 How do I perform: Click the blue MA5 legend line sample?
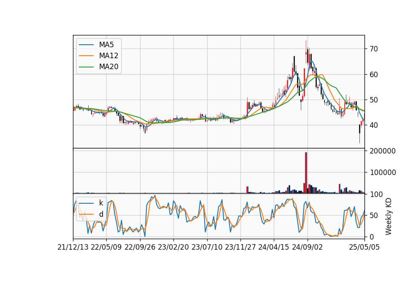click(x=86, y=45)
